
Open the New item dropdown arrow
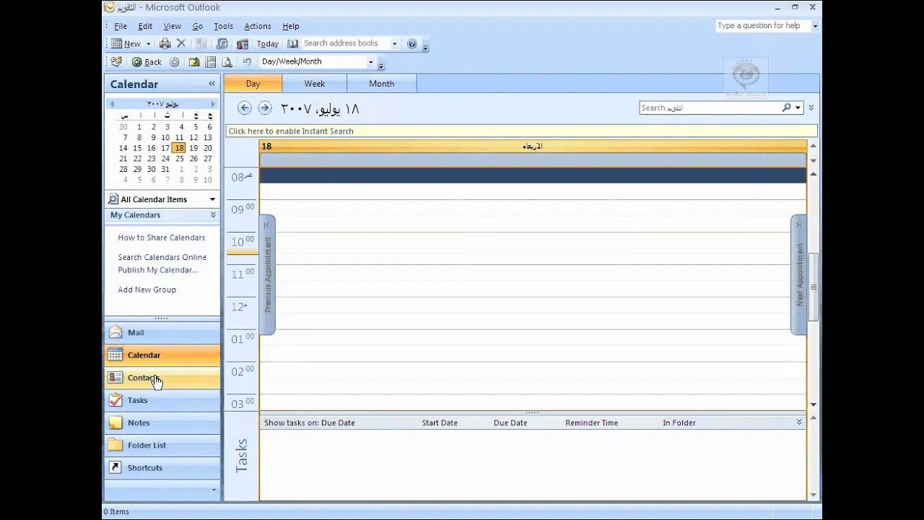tap(149, 44)
